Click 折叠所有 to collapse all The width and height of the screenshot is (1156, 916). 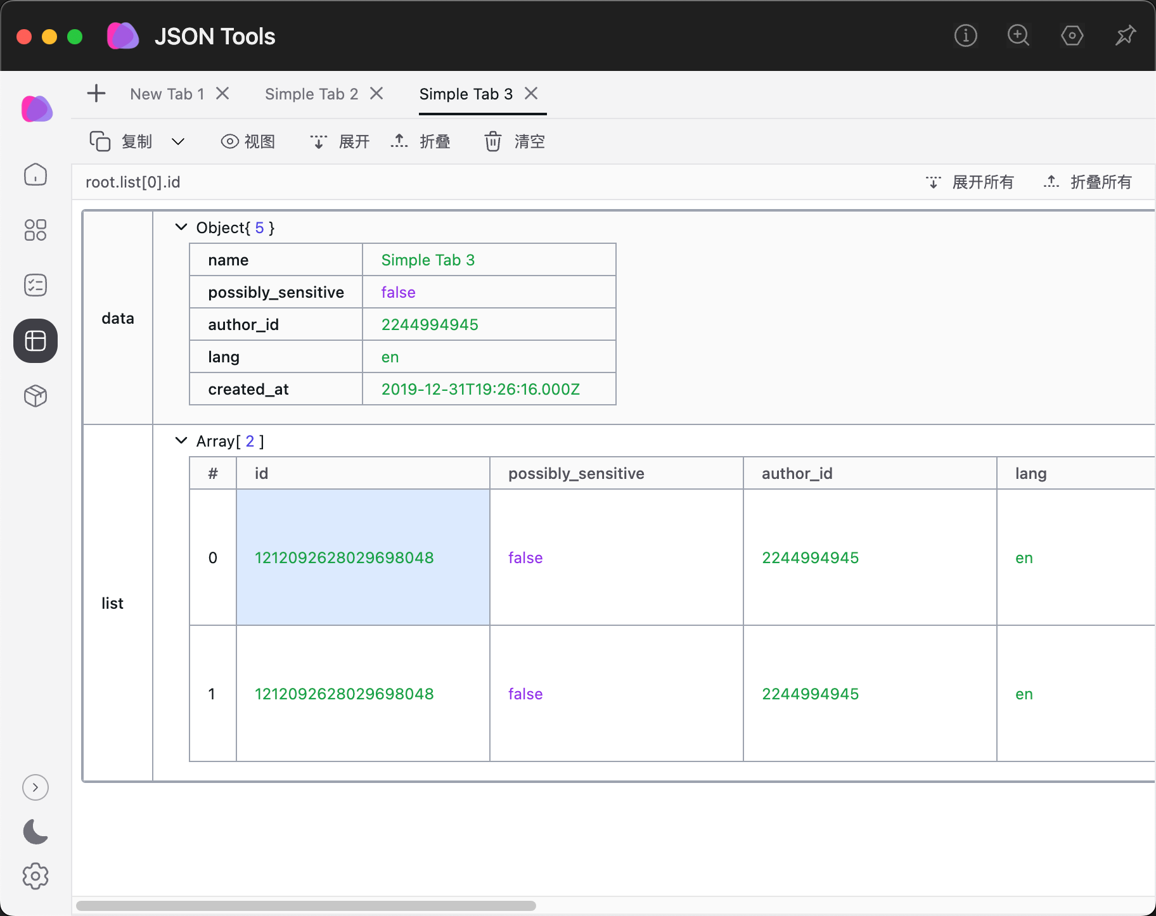(x=1088, y=182)
